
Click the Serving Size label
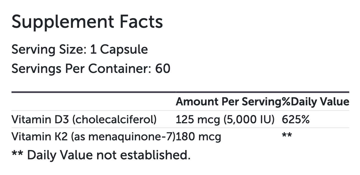coord(47,50)
